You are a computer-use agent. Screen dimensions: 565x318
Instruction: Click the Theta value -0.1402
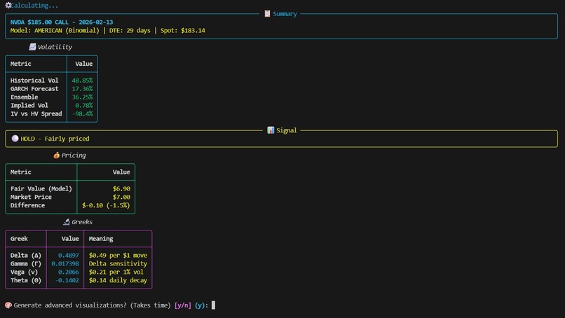pyautogui.click(x=67, y=279)
